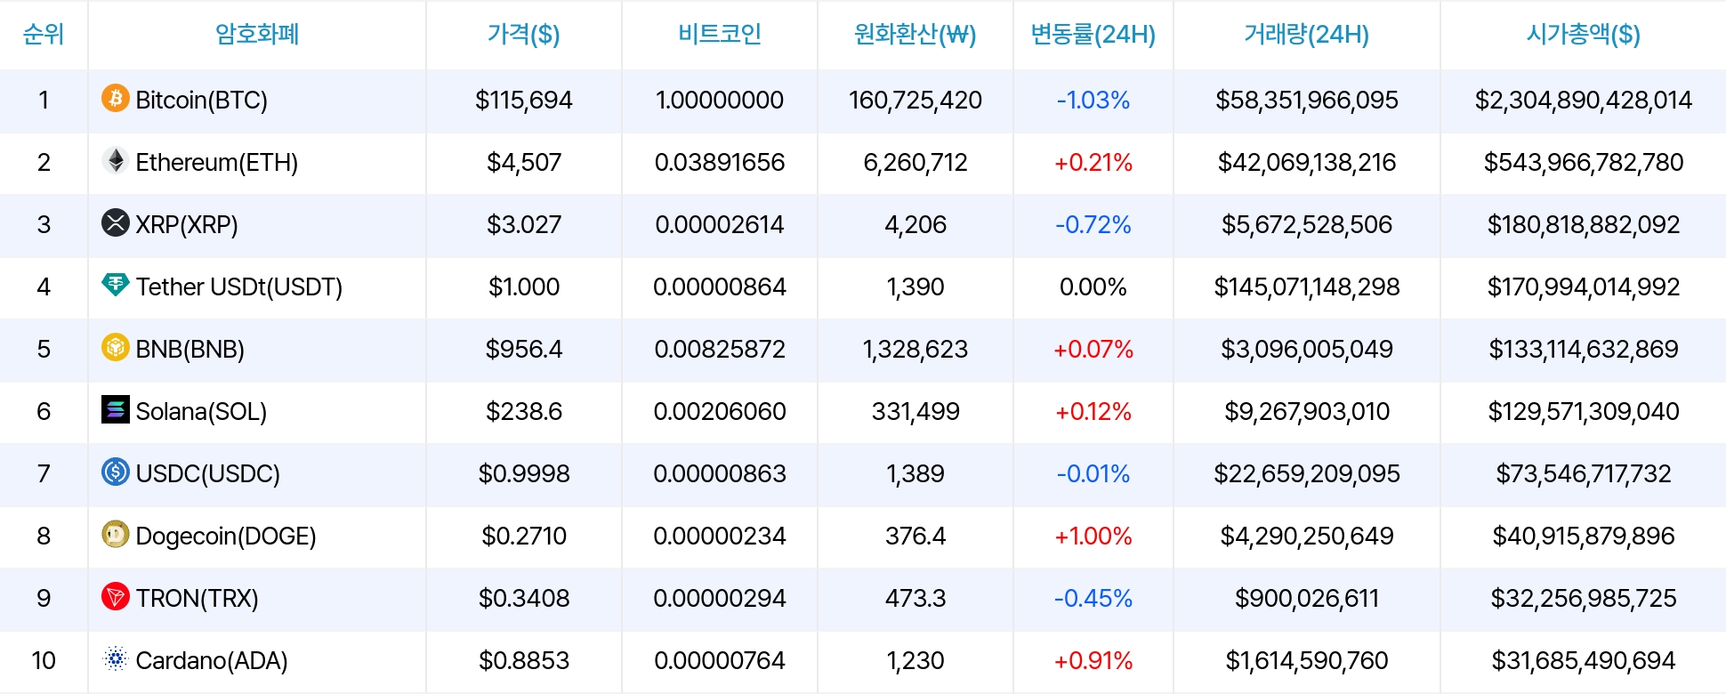Viewport: 1726px width, 694px height.
Task: Click Ethereum change value +0.21%
Action: [x=1093, y=162]
